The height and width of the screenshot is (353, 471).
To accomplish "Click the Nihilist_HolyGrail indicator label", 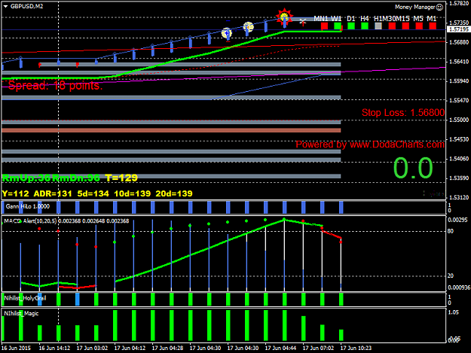I will tap(25, 298).
